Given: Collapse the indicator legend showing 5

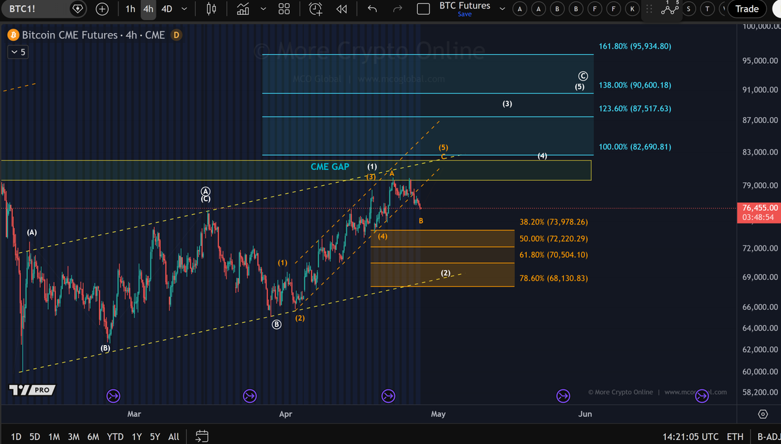Looking at the screenshot, I should 18,52.
